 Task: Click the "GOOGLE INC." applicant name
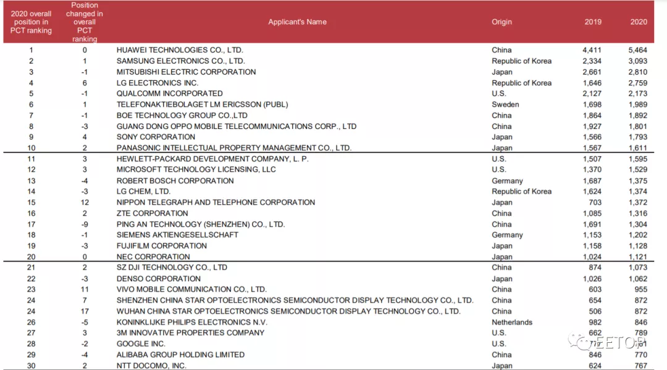[x=141, y=344]
